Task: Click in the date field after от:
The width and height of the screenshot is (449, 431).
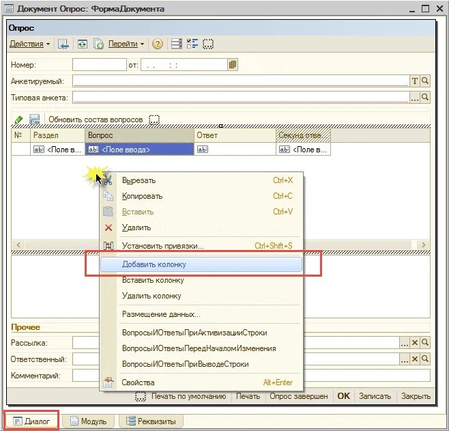Action: click(184, 65)
